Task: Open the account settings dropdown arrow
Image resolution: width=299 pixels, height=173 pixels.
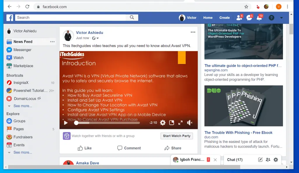Action: tap(281, 18)
